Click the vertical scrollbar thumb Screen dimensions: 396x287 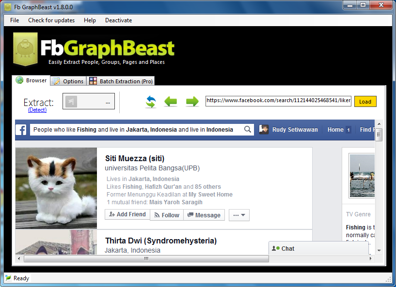[x=379, y=135]
